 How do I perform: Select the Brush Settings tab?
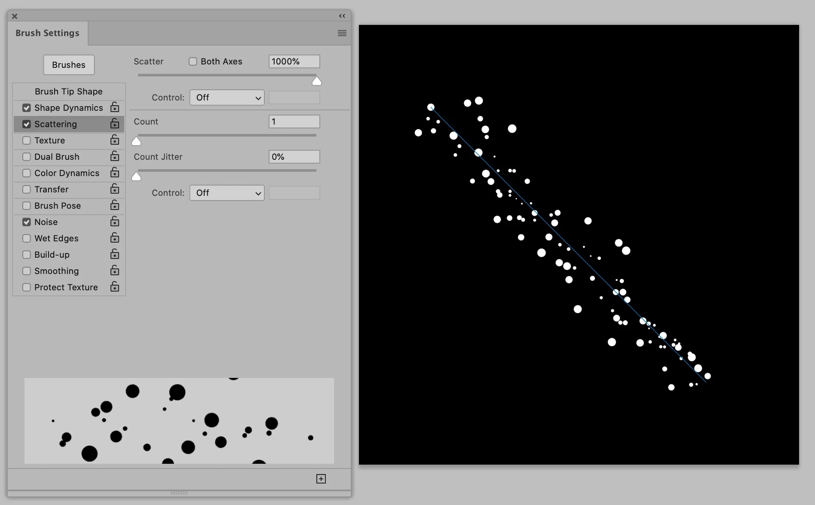click(x=47, y=33)
